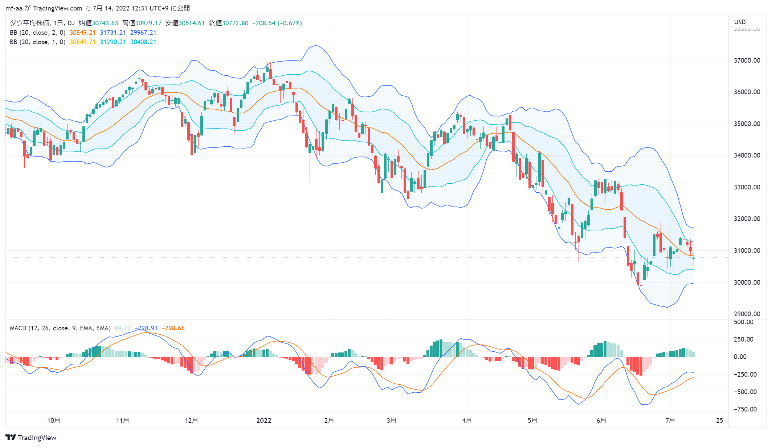Select the BB (20, close, 1, 0) indicator label
Screen dimensions: 772x447
[37, 42]
